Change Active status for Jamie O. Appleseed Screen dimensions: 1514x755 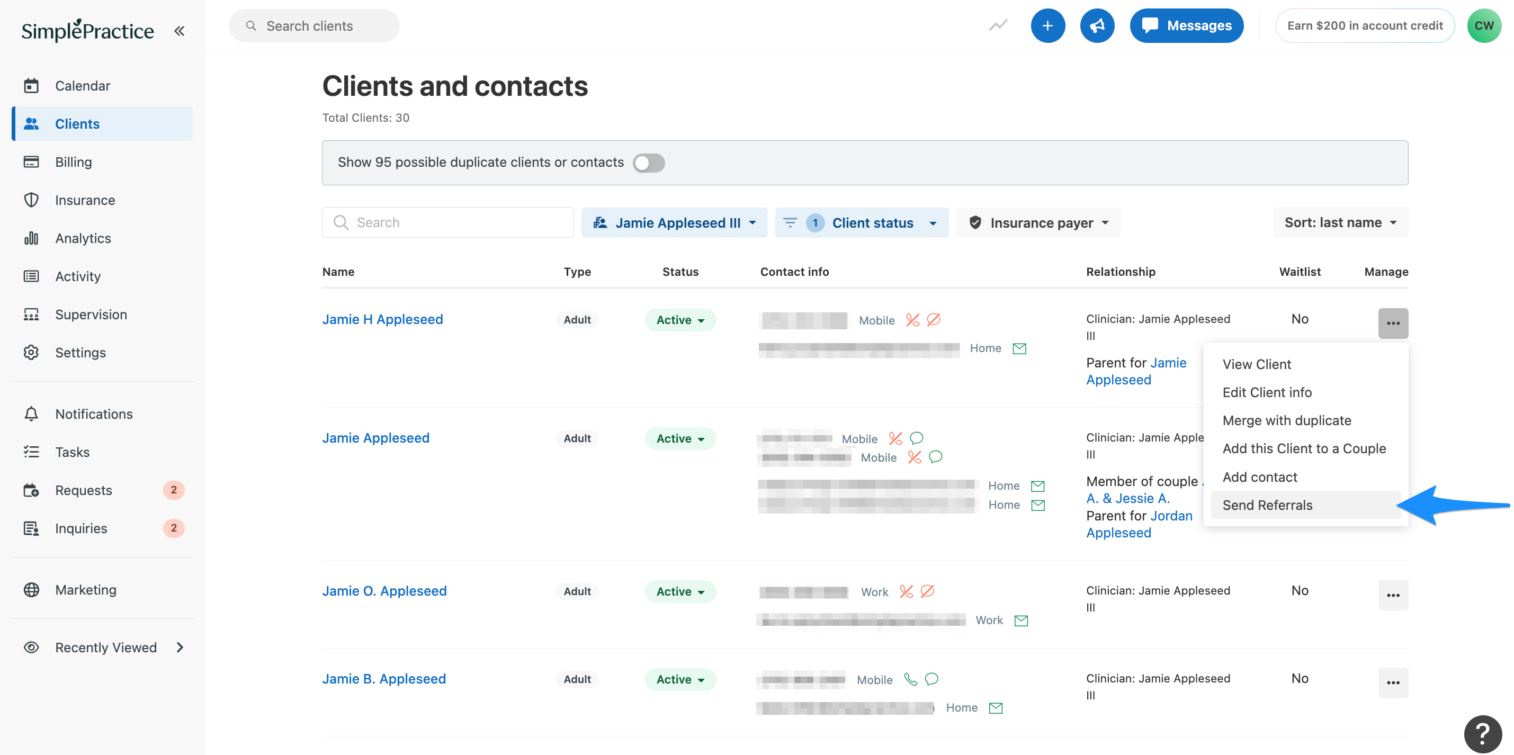(x=679, y=591)
